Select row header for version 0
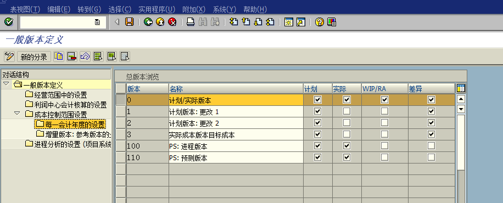 [x=121, y=100]
